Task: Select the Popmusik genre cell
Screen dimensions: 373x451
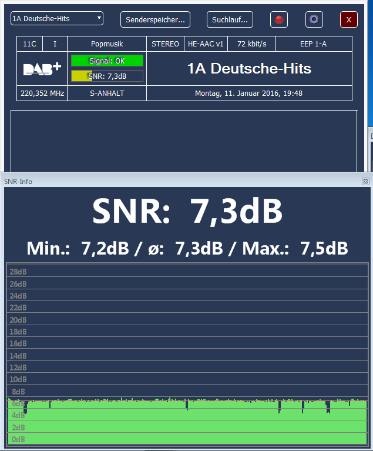Action: [107, 44]
